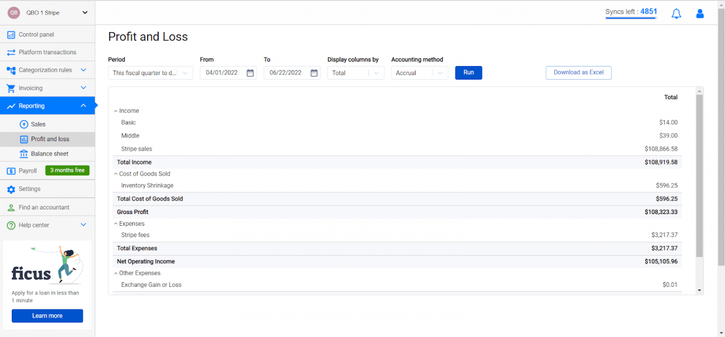Collapse the Expenses section chevron

click(x=116, y=224)
